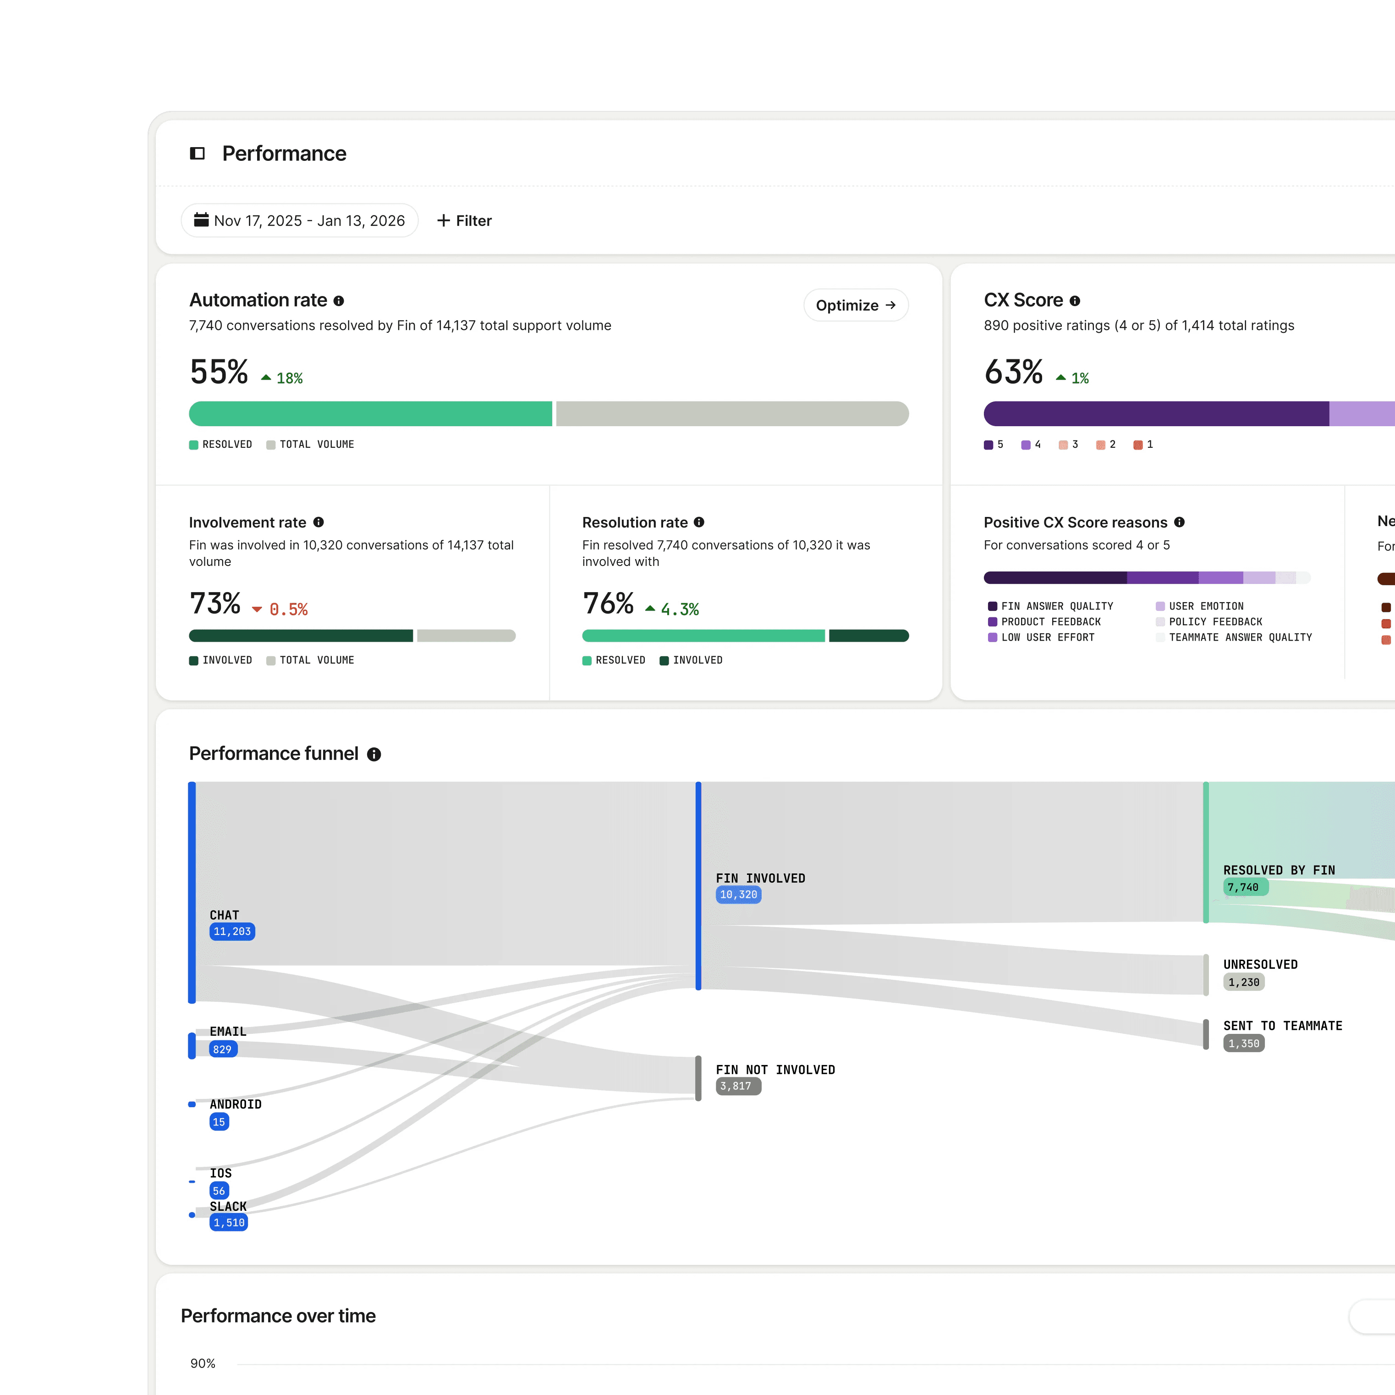Screen dimensions: 1395x1395
Task: Open the CX Score info icon
Action: [x=1074, y=301]
